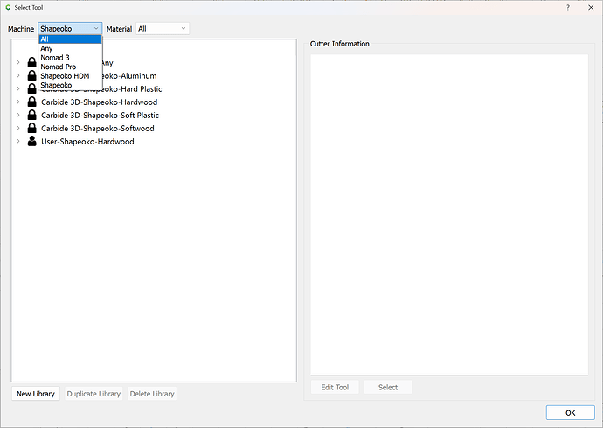Expand the first library row ending in 'Any'
Image resolution: width=603 pixels, height=428 pixels.
[x=18, y=62]
